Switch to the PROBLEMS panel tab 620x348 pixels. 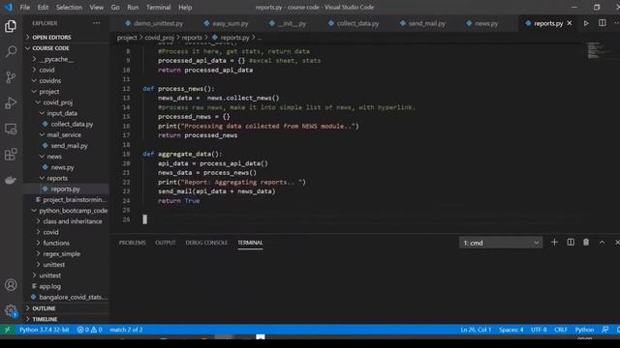click(x=132, y=243)
